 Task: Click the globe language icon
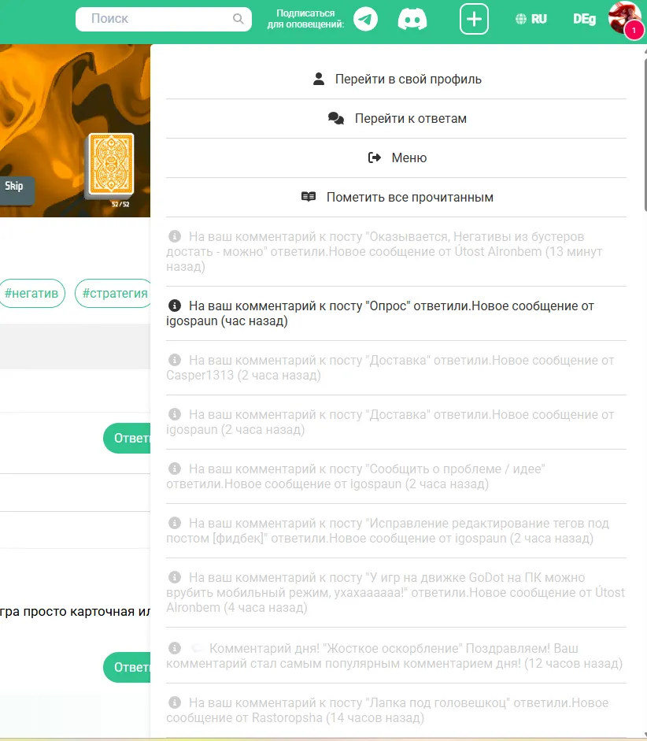coord(521,19)
